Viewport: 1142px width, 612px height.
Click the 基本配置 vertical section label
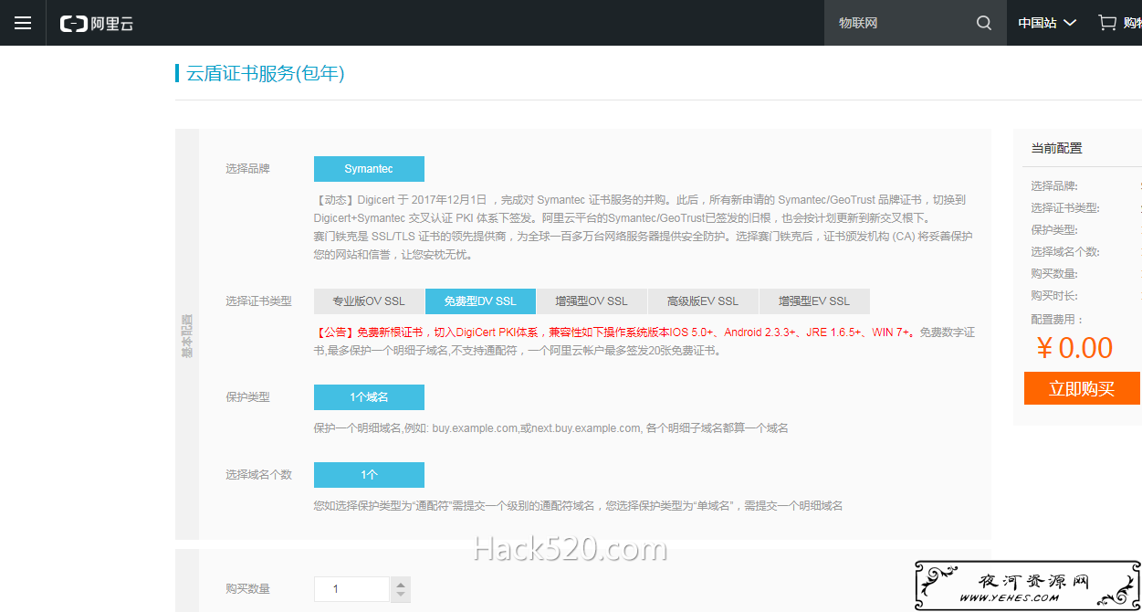tap(187, 335)
